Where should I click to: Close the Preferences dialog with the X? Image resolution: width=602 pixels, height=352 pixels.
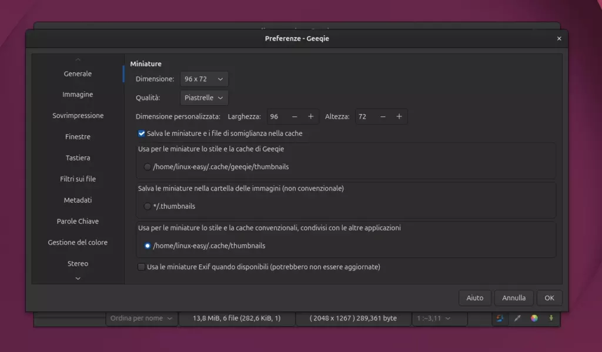pos(559,38)
